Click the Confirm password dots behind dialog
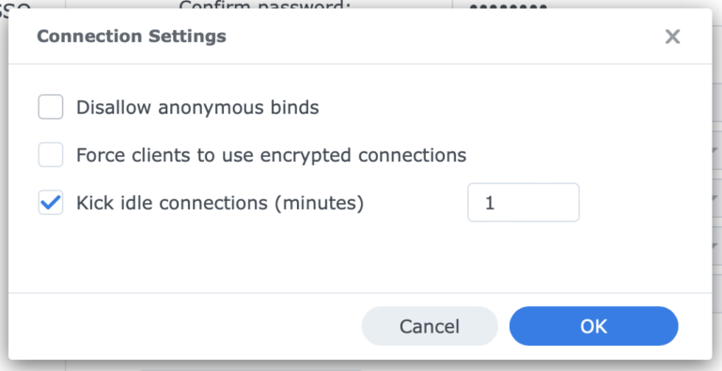The width and height of the screenshot is (722, 371). (509, 7)
